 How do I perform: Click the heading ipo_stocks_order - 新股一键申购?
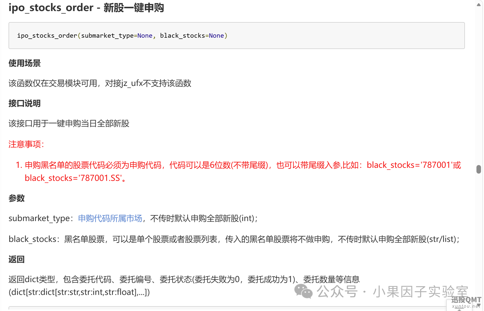point(86,8)
